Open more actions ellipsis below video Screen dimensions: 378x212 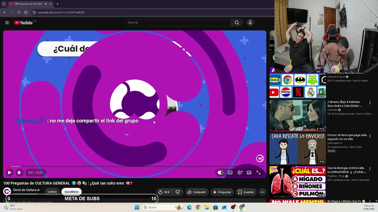point(262,192)
